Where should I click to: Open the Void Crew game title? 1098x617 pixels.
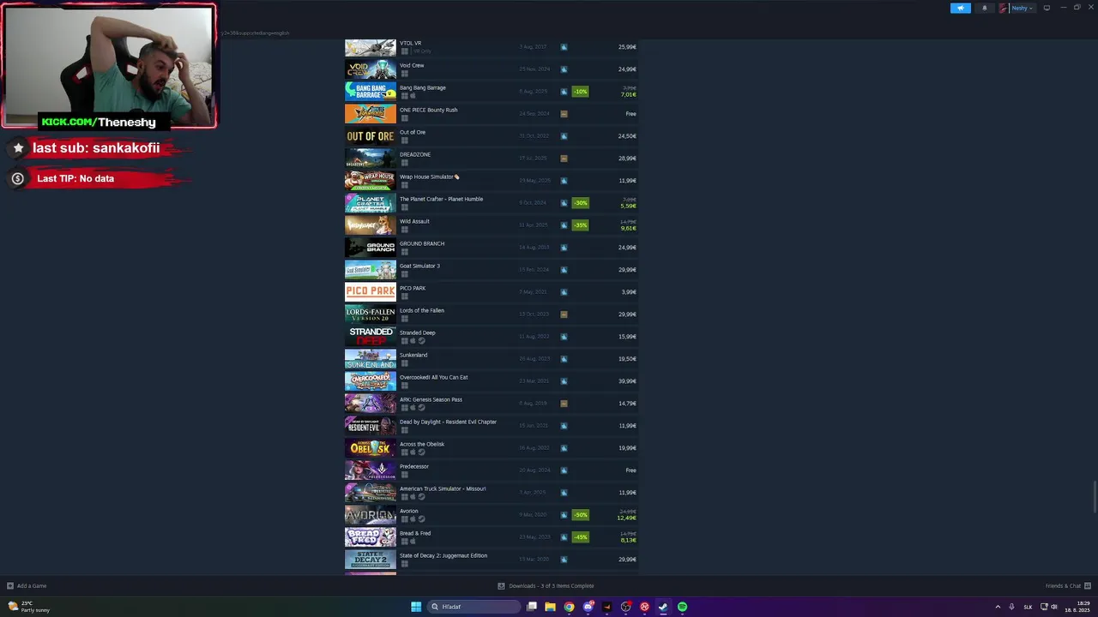tap(412, 65)
